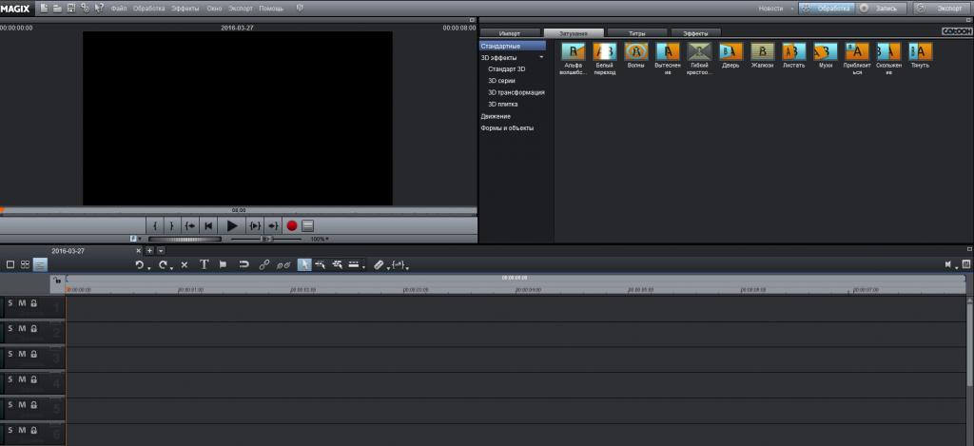Redo the last undone action
The height and width of the screenshot is (446, 974).
coord(163,264)
